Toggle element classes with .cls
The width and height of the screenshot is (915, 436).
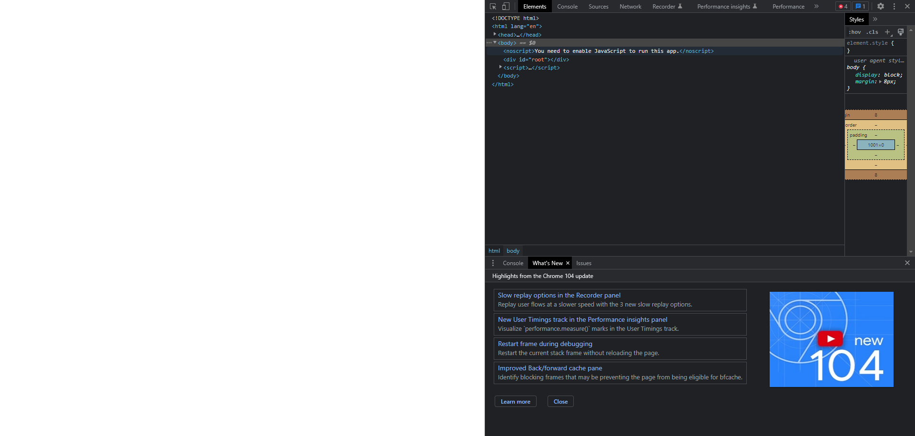[872, 32]
